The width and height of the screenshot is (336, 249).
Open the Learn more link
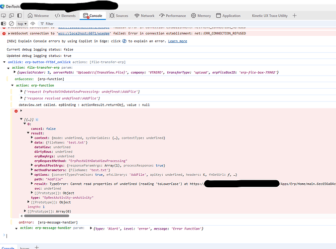click(177, 41)
